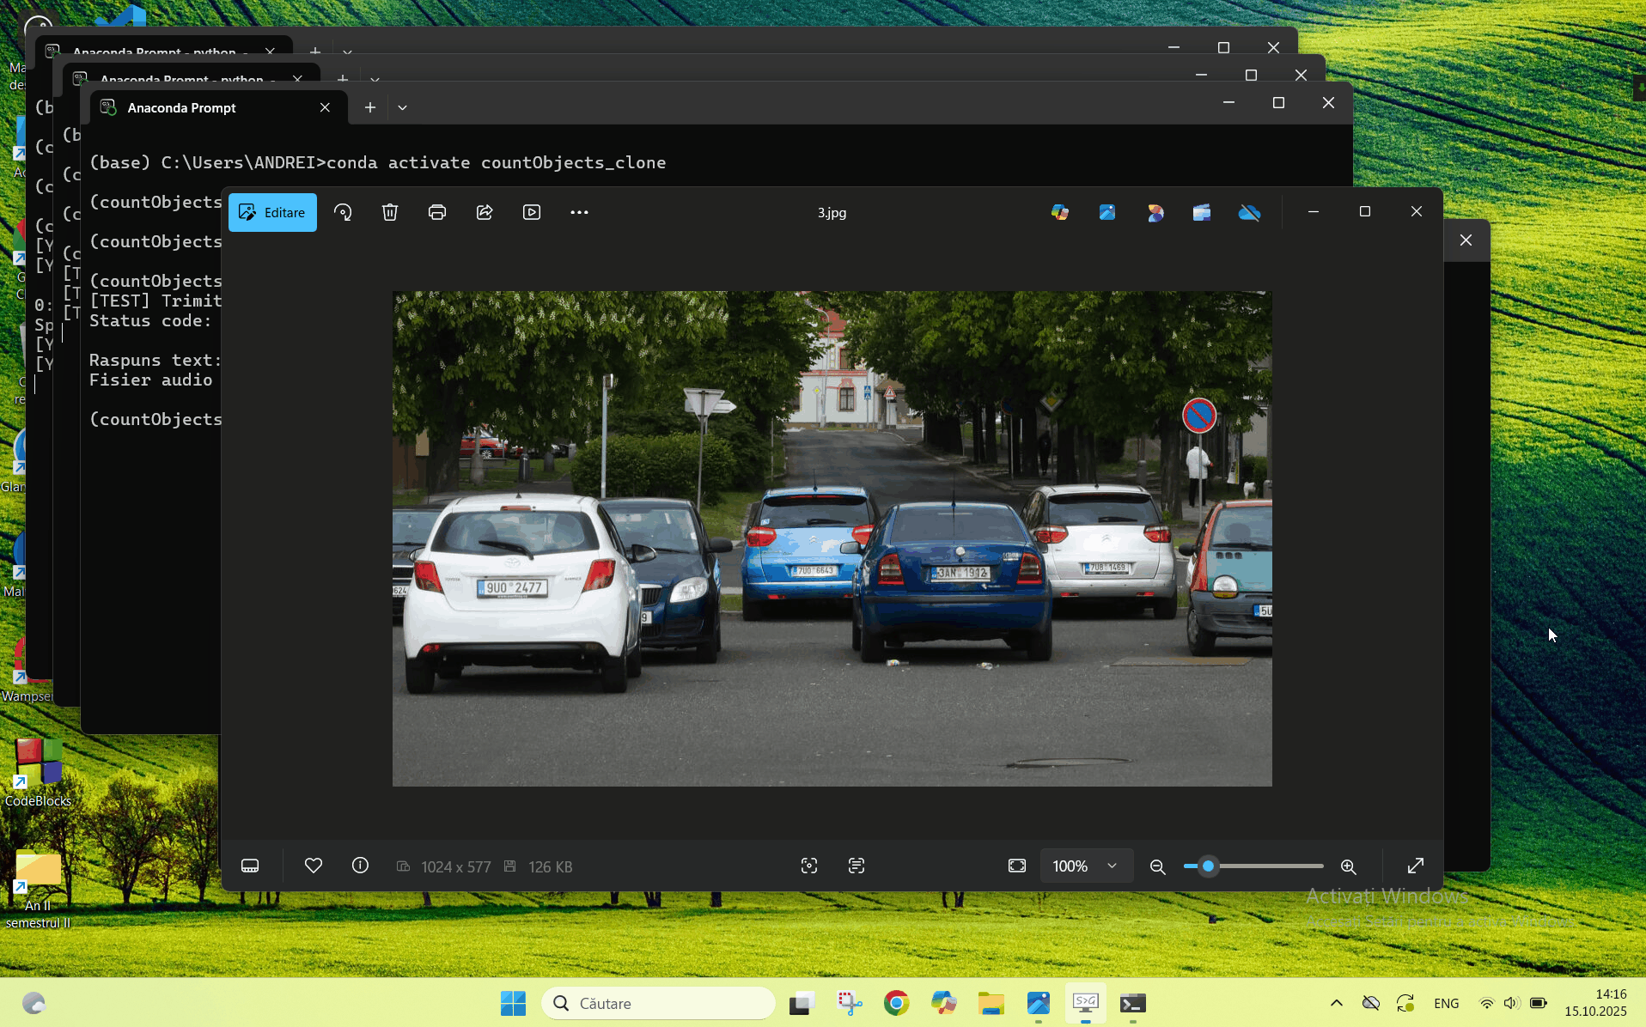Print the photo via printer icon

(x=437, y=212)
